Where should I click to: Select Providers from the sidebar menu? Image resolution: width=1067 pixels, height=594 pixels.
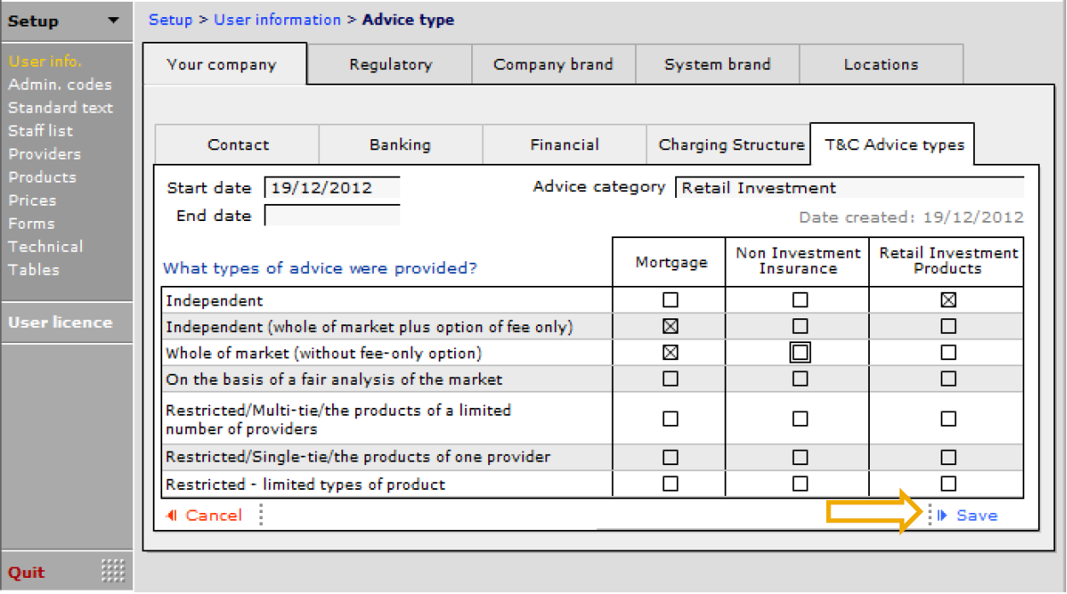pos(44,154)
